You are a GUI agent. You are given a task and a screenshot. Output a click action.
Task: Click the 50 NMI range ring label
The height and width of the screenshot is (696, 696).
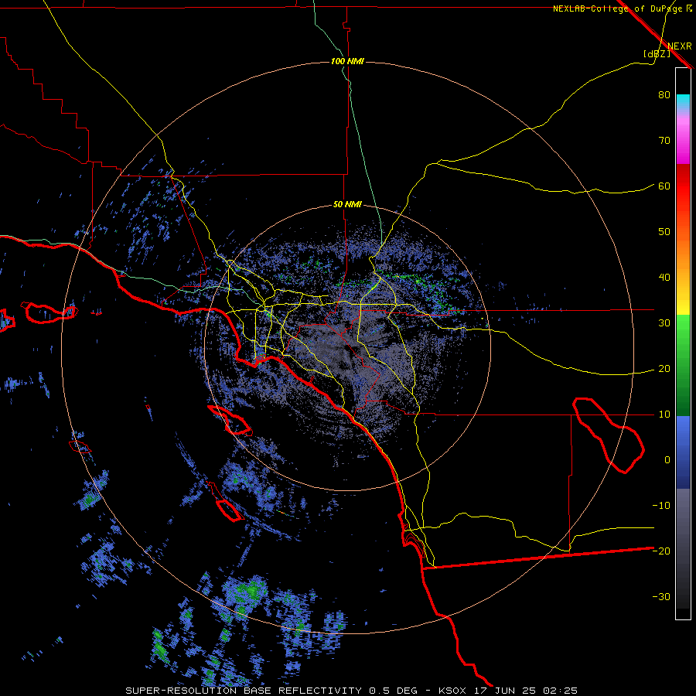click(347, 205)
